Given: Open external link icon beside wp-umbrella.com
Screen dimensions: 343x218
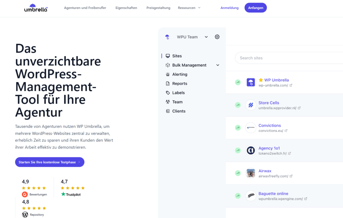Looking at the screenshot, I should pyautogui.click(x=291, y=85).
